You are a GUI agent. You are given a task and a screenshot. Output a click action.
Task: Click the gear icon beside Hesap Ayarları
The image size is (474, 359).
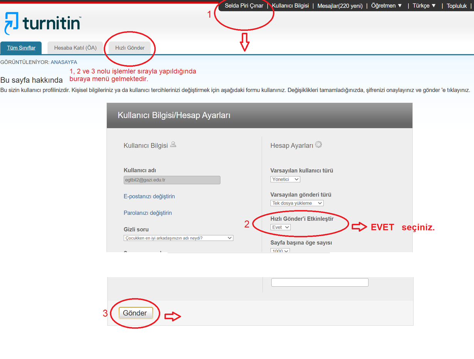tap(318, 145)
